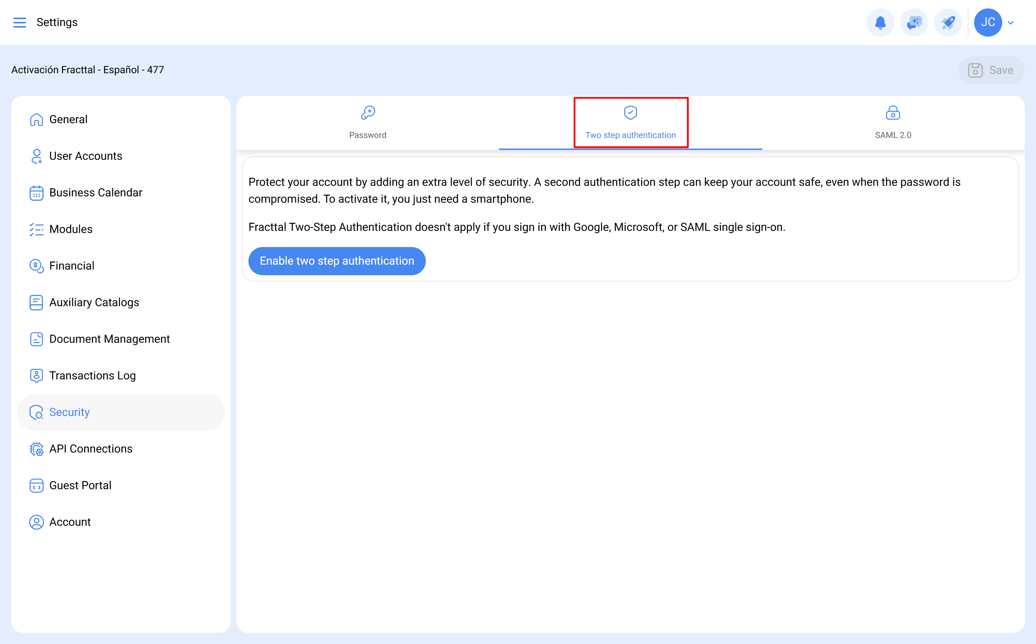Image resolution: width=1036 pixels, height=644 pixels.
Task: Select the Security shield icon in sidebar
Action: pos(36,412)
